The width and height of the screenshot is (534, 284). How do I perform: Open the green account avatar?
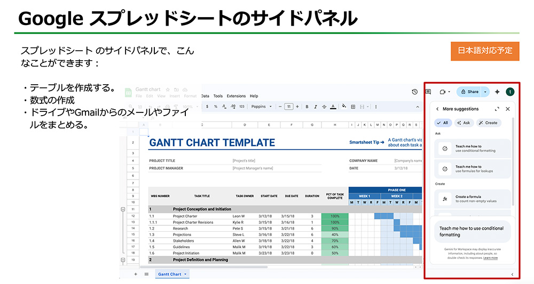510,92
